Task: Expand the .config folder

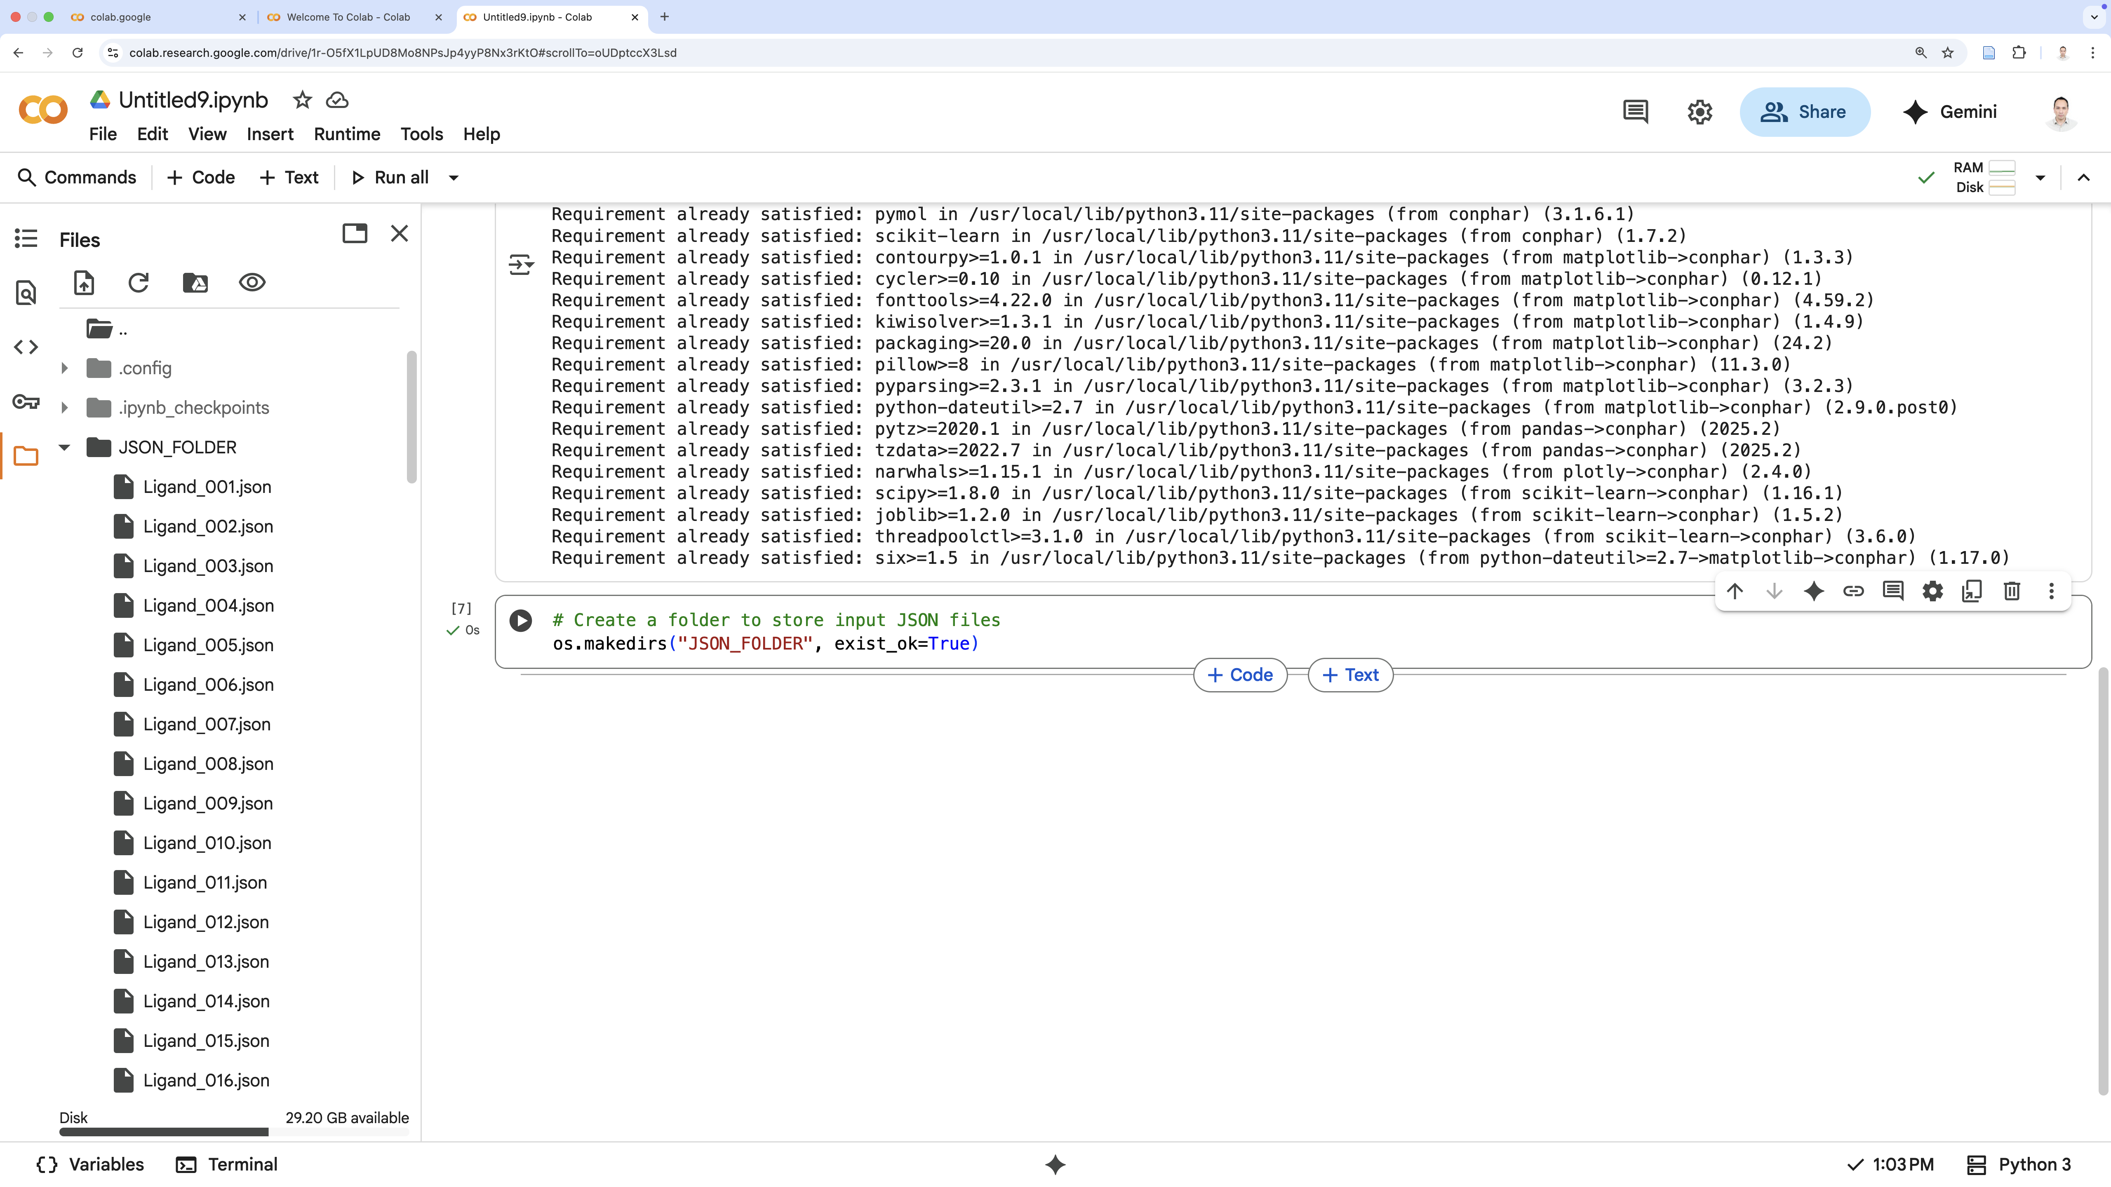Action: tap(65, 368)
